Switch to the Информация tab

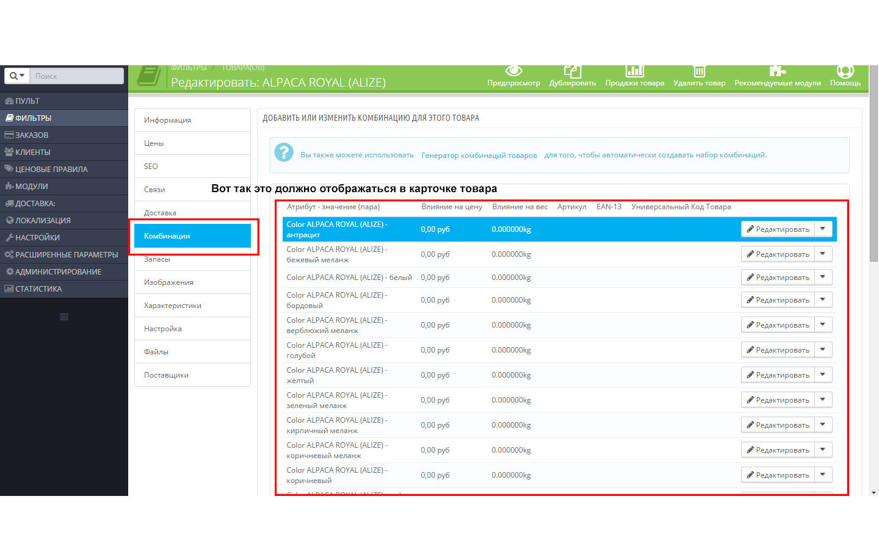192,120
